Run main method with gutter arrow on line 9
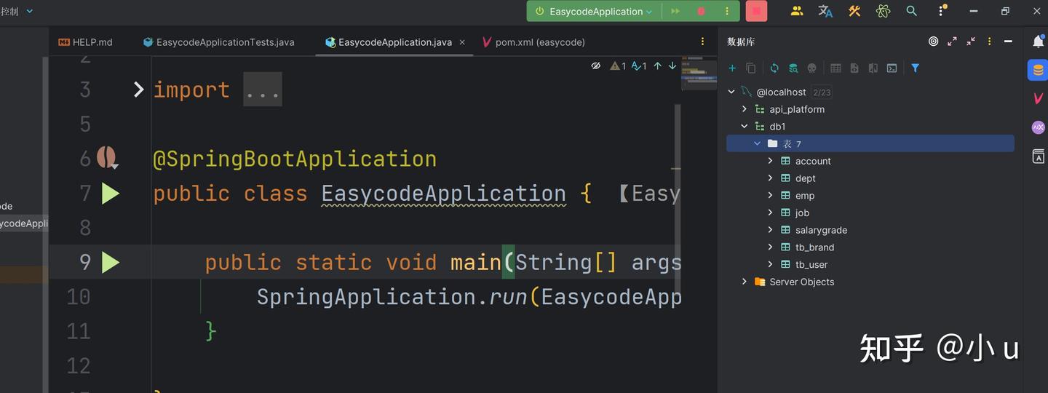The width and height of the screenshot is (1048, 393). (x=111, y=262)
